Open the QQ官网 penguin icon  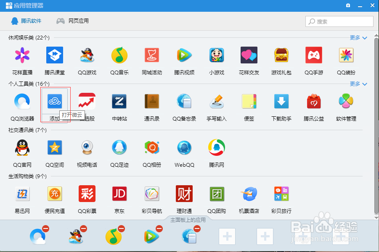pyautogui.click(x=22, y=147)
